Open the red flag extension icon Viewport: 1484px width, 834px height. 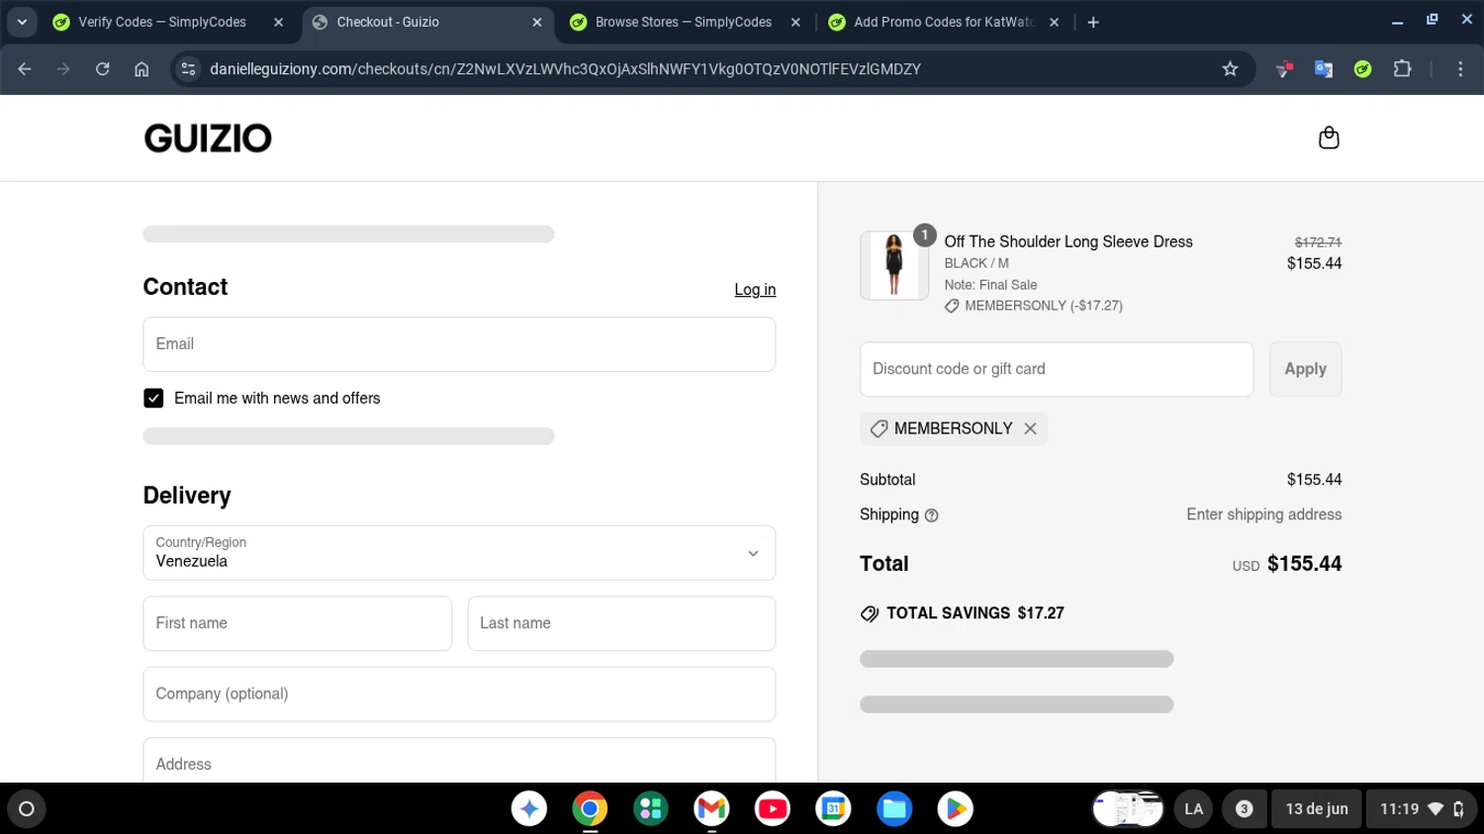(1284, 69)
